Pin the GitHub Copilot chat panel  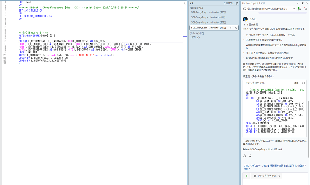(x=303, y=3)
